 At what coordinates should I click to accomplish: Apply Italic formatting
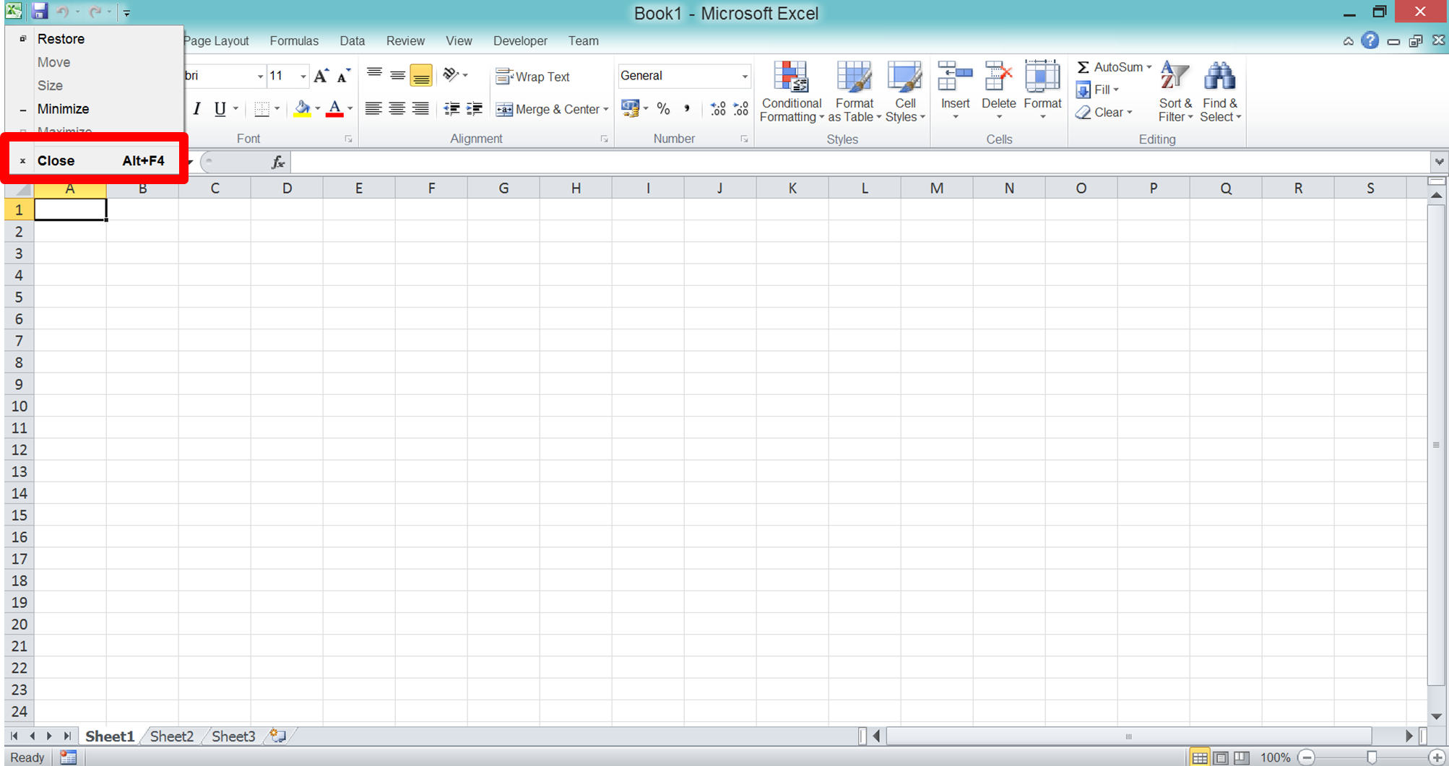pos(196,109)
